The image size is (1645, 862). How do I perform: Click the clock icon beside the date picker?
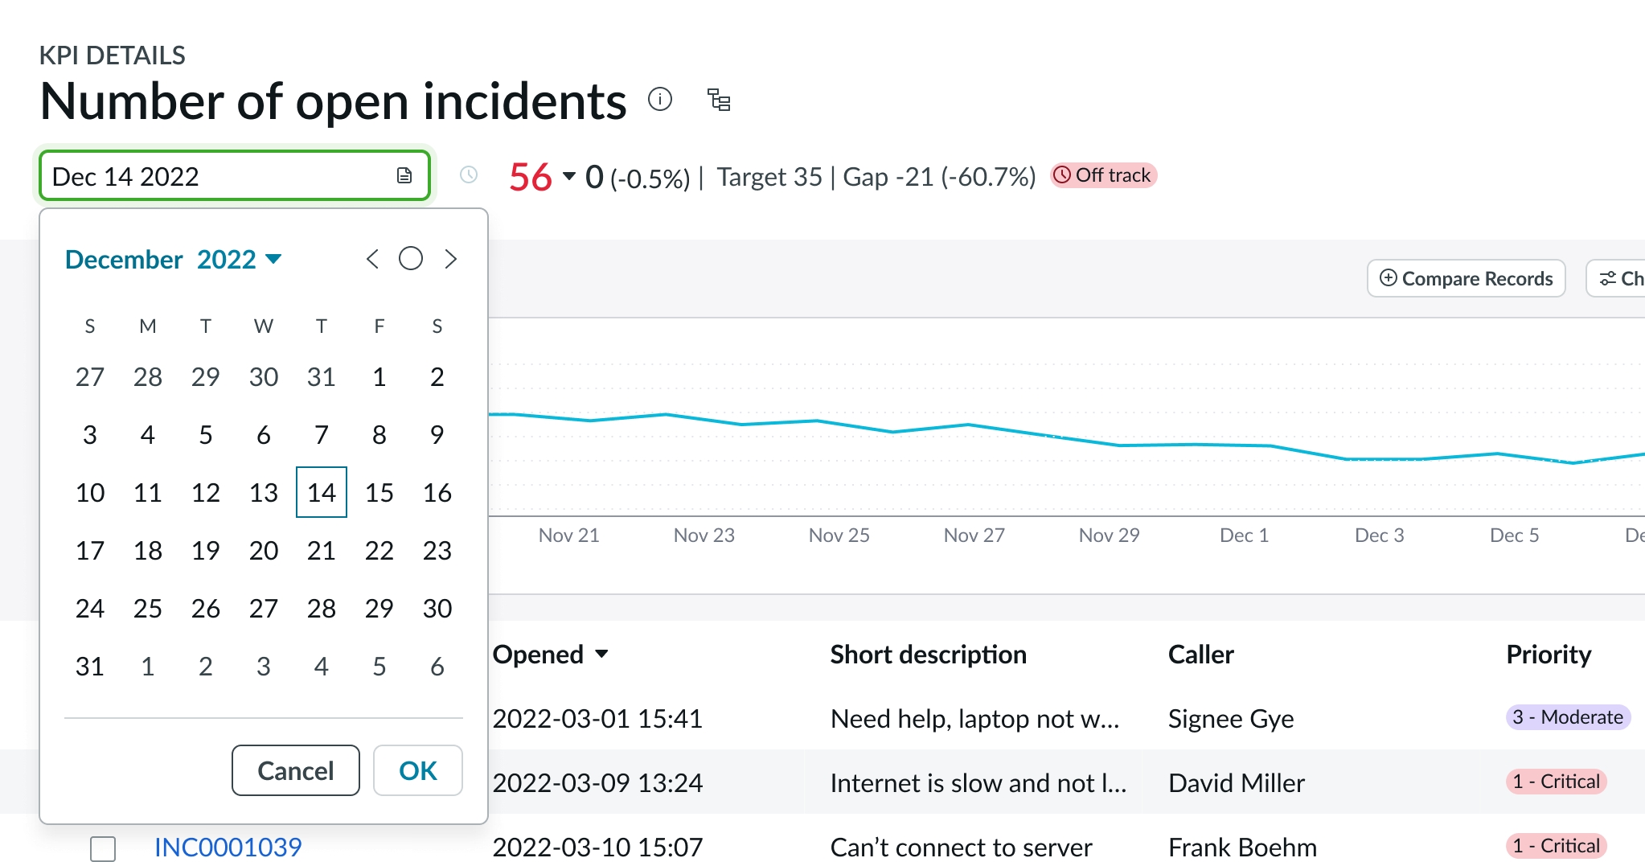tap(468, 175)
